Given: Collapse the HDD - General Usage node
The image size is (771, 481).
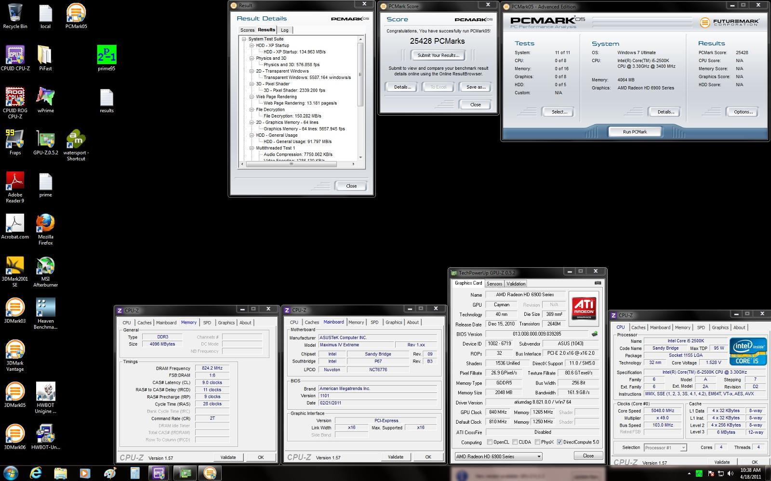Looking at the screenshot, I should 252,135.
